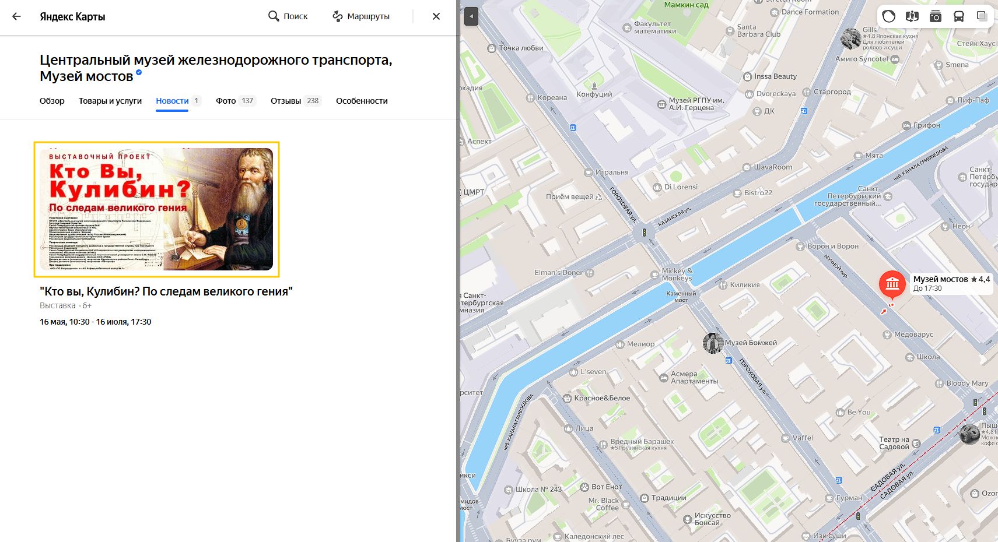Viewport: 998px width, 542px height.
Task: Open Маршруты route planner
Action: click(x=361, y=16)
